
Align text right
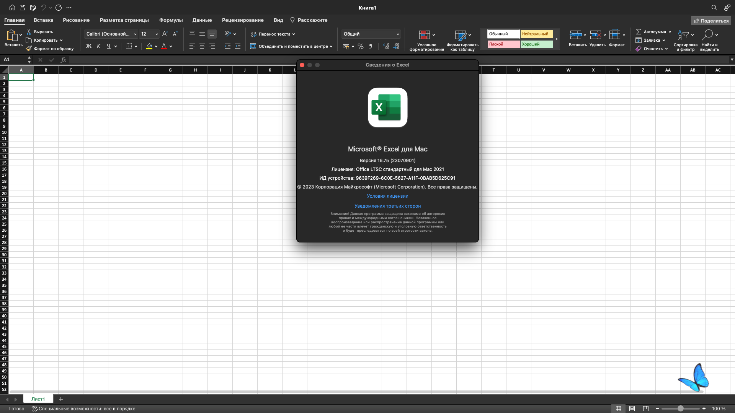212,46
